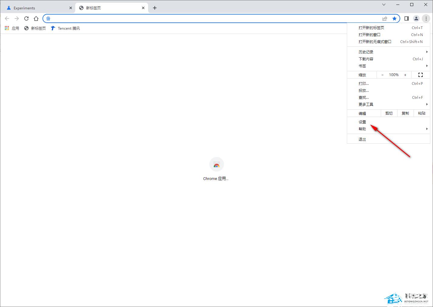Open 新标签页 bookmark in bookmarks bar
433x307 pixels.
35,28
